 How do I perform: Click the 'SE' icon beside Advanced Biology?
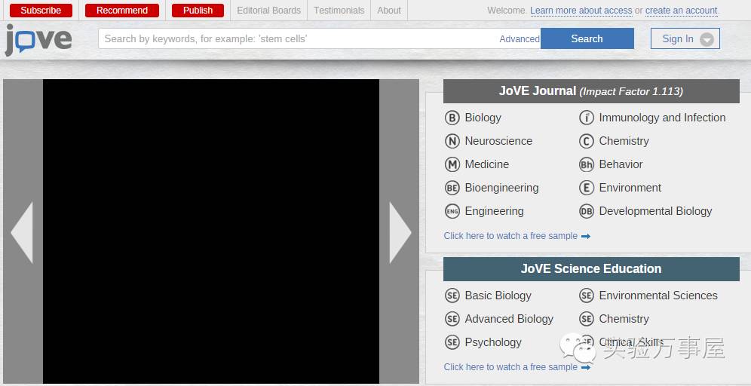[452, 319]
